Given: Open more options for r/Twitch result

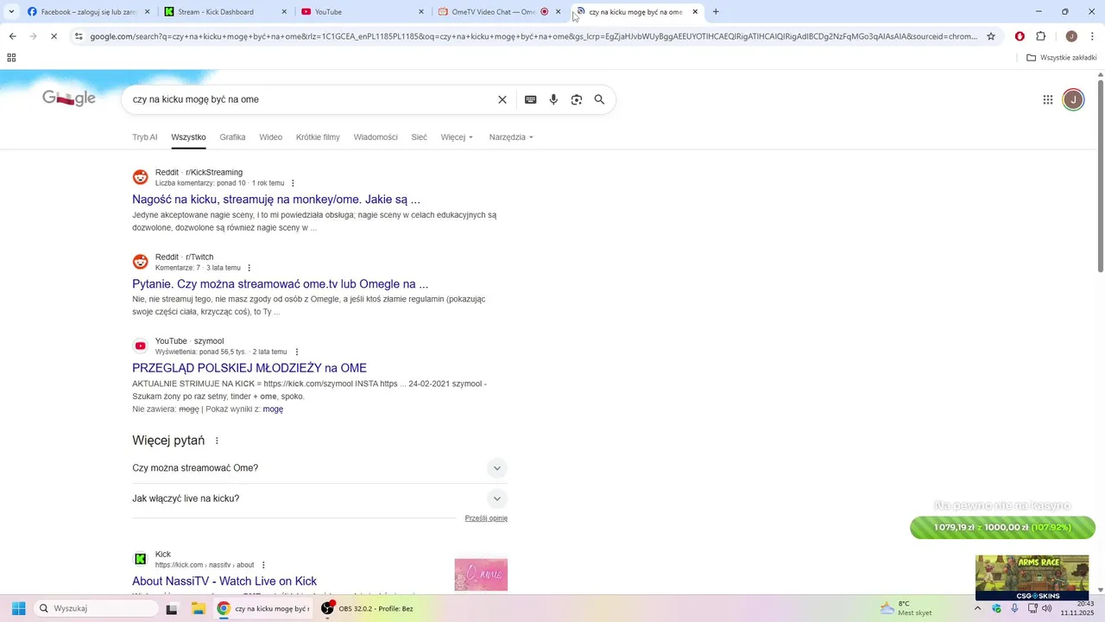Looking at the screenshot, I should (249, 268).
